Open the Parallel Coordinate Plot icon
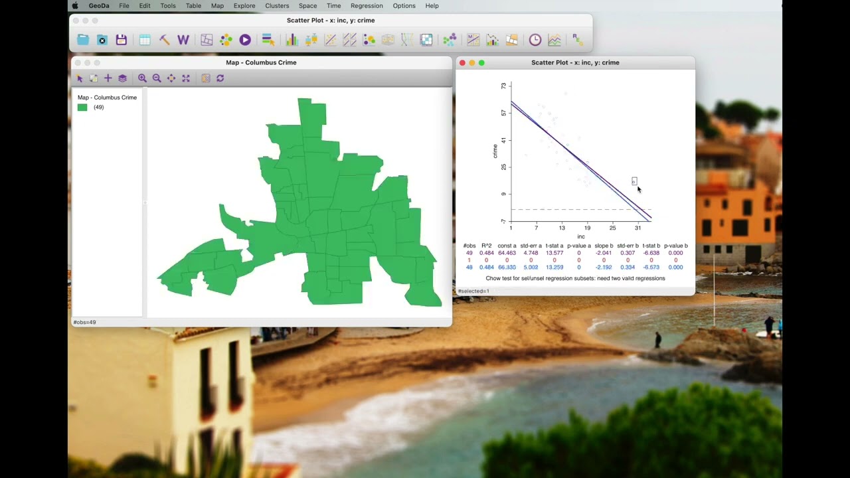850x478 pixels. point(407,40)
